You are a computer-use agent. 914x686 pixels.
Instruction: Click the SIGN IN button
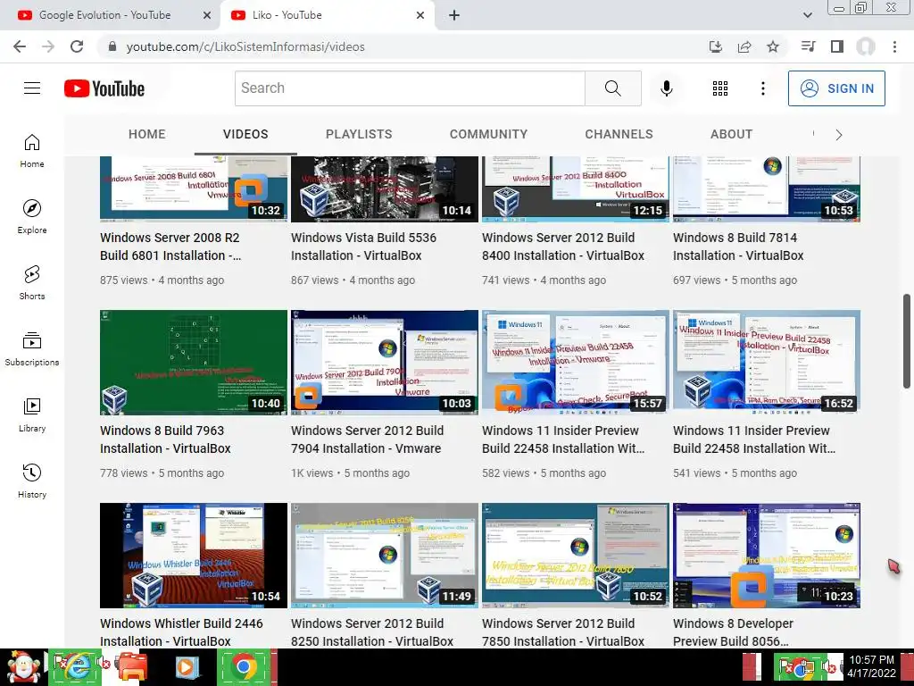tap(835, 88)
